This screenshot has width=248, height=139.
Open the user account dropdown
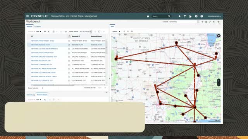tap(214, 16)
